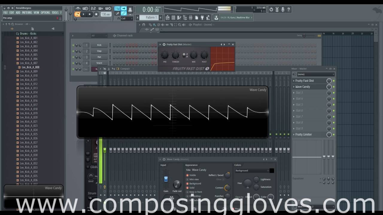The height and width of the screenshot is (215, 383).
Task: Adjust the Wave Candy Gain slider
Action: pos(166,179)
